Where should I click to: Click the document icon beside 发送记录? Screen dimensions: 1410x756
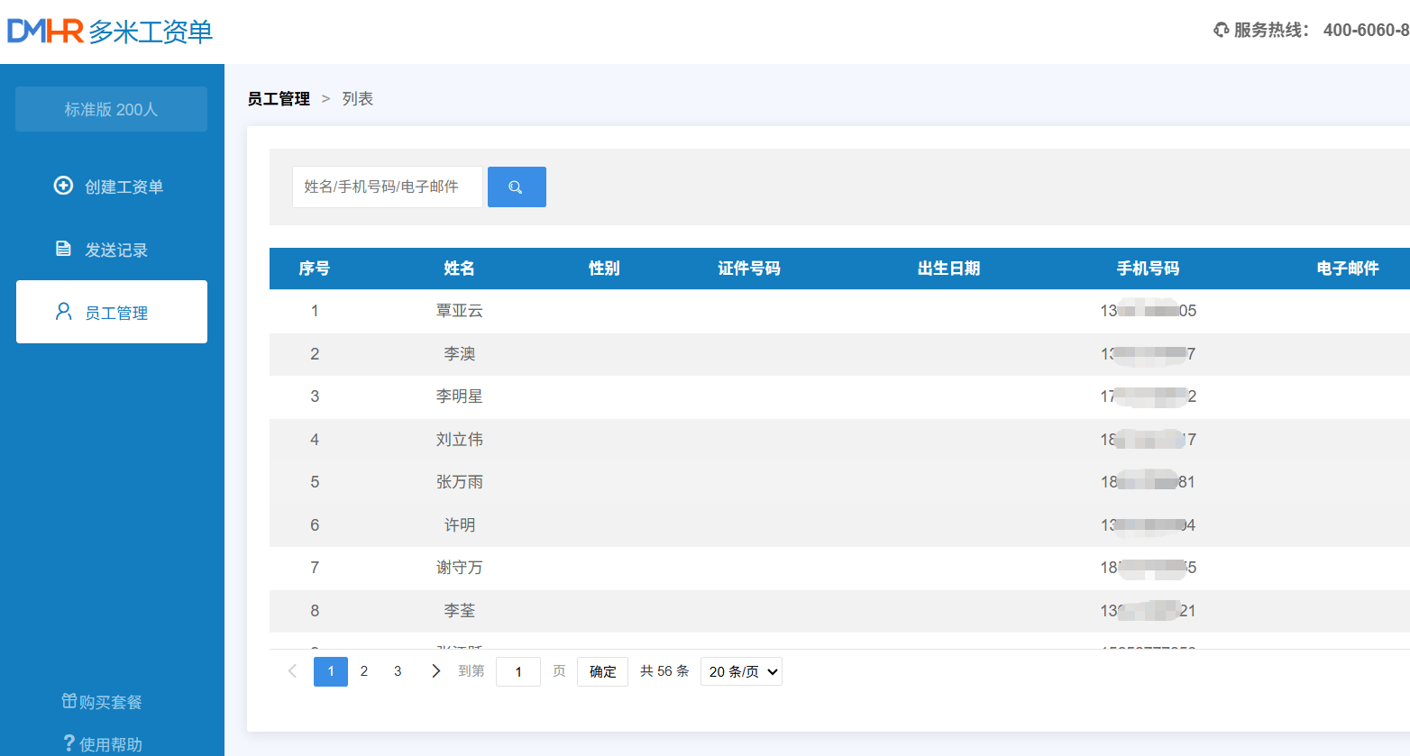click(63, 249)
